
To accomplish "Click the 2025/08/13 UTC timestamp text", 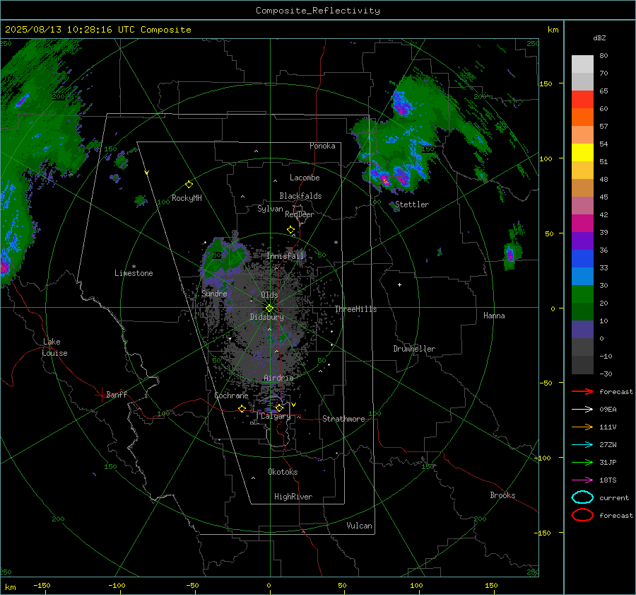I will 98,30.
